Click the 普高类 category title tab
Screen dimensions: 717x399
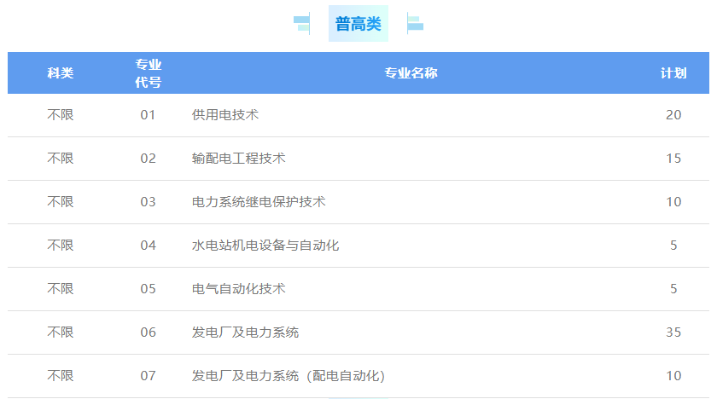click(x=358, y=24)
